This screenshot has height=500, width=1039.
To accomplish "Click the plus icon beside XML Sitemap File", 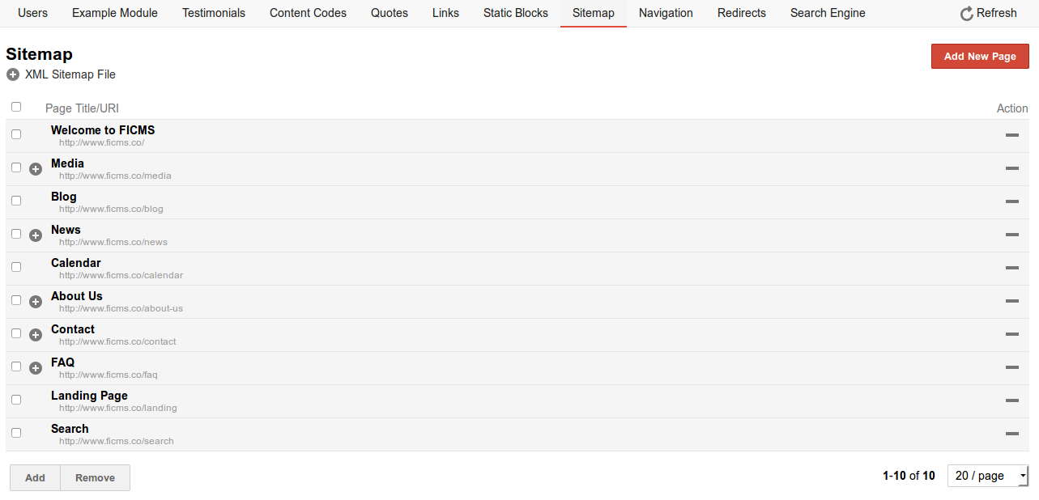I will (x=13, y=74).
